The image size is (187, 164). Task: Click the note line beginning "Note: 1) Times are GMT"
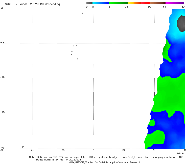(x=106, y=157)
